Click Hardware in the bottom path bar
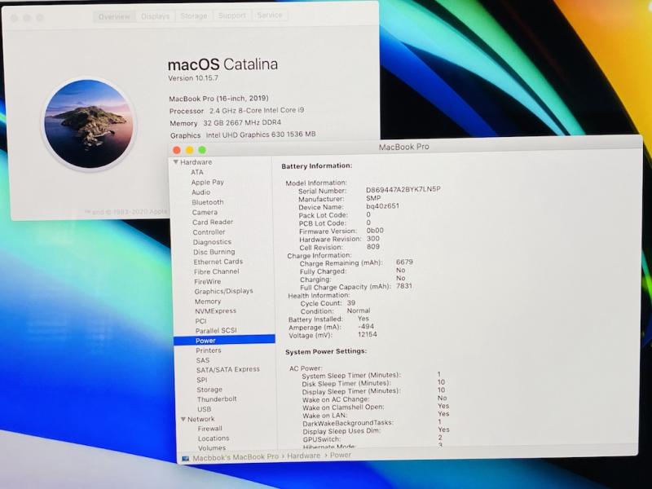Screen dimensions: 652x489 pos(303,456)
